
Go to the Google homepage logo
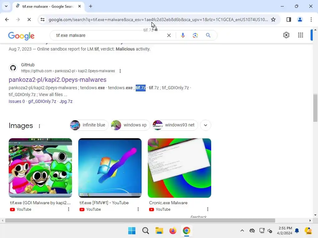coord(21,36)
